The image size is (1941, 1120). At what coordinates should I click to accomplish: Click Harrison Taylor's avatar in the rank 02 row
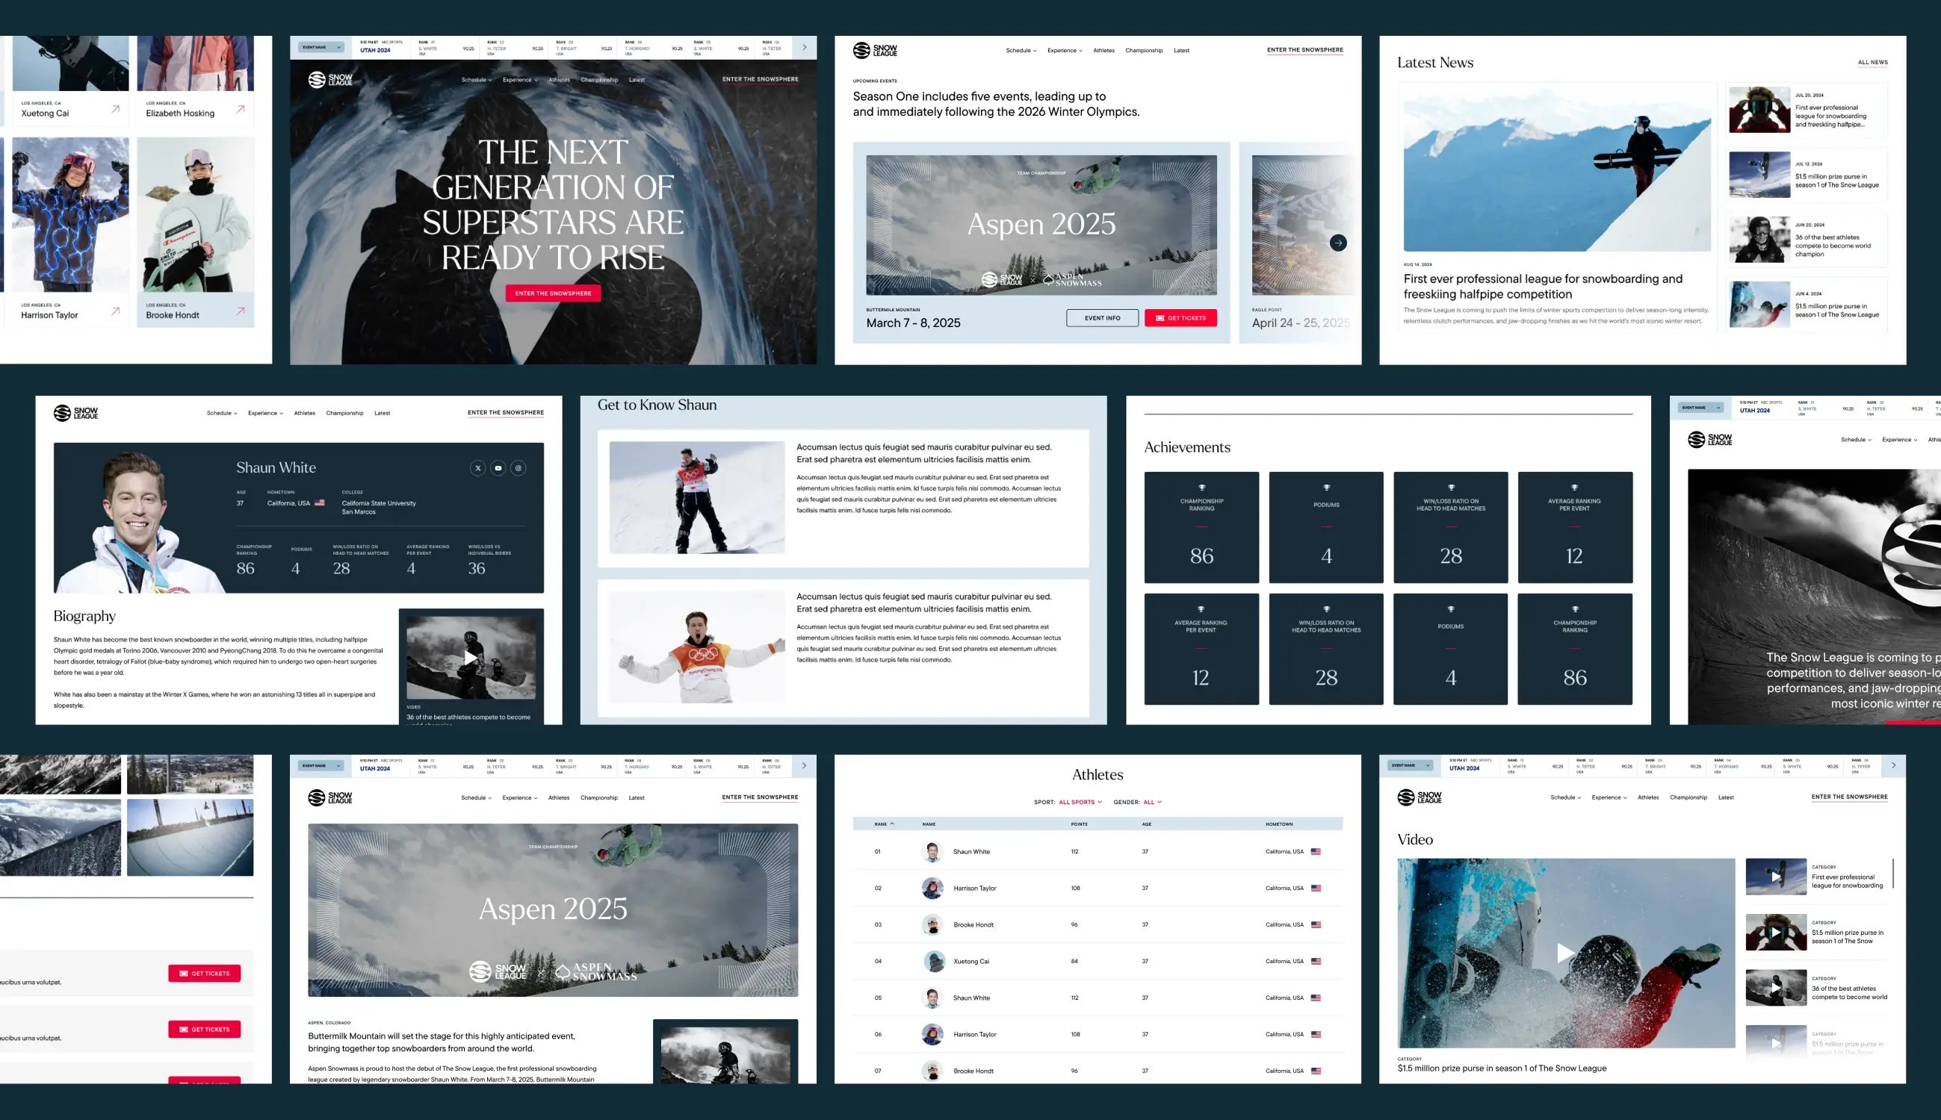(x=933, y=888)
